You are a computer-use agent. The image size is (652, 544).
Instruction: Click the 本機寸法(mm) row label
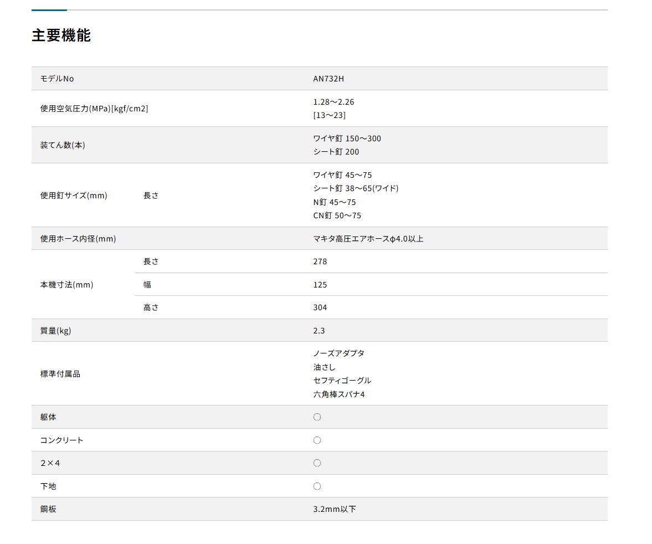coord(66,285)
